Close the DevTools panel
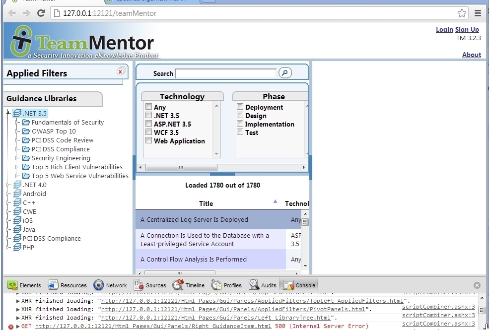The height and width of the screenshot is (330, 489). tap(477, 285)
